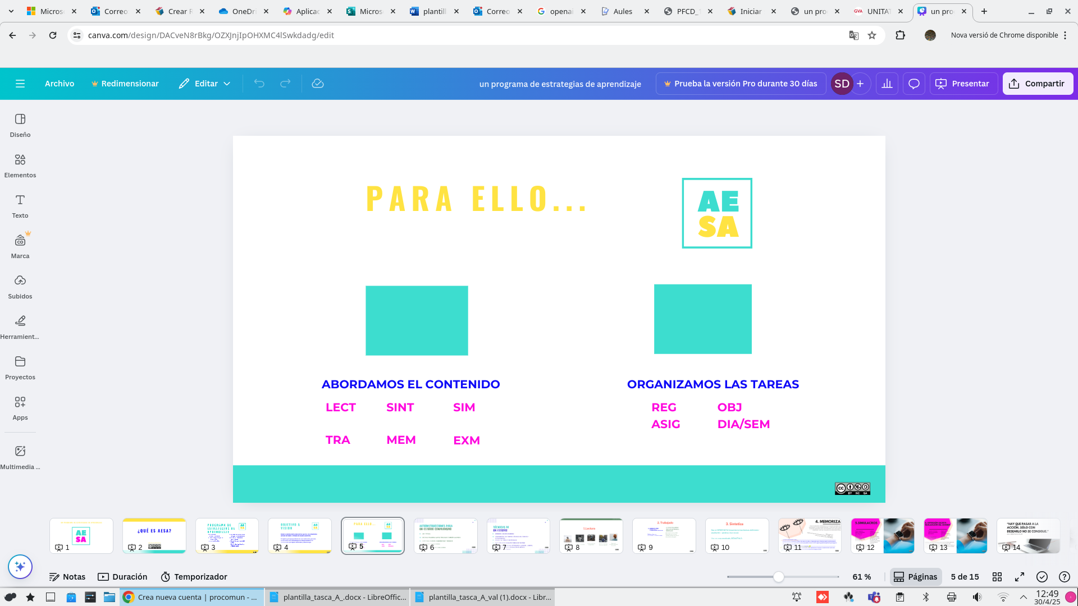Open the Texto tool panel

tap(20, 206)
